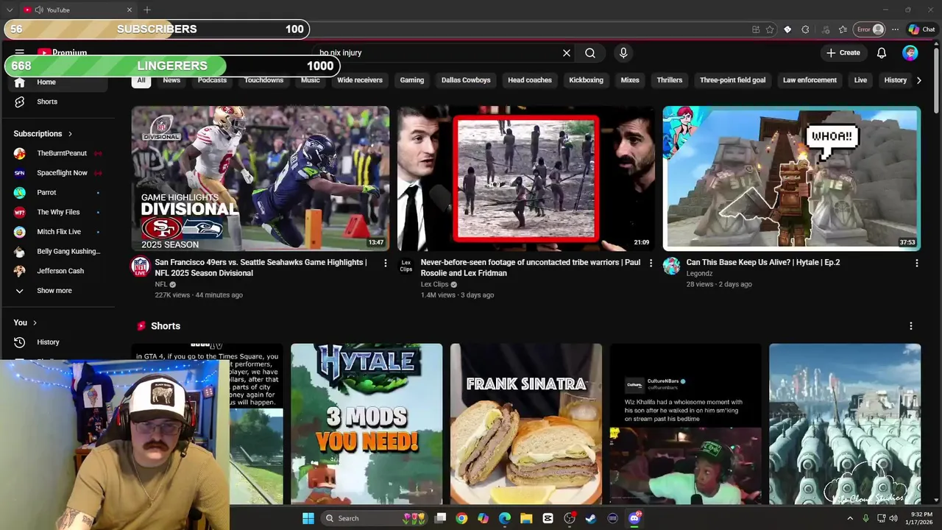The height and width of the screenshot is (530, 942).
Task: Open the Shorts shelf three-dot menu
Action: tap(911, 326)
